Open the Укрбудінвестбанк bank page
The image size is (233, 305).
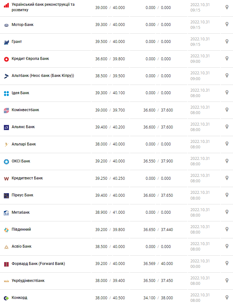(28, 281)
